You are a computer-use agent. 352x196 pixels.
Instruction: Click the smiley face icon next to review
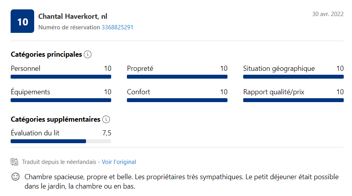tap(15, 177)
